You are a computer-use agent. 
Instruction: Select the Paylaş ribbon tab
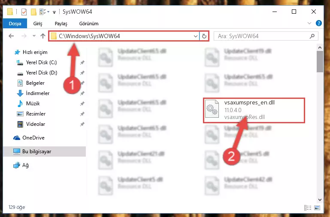click(x=61, y=24)
